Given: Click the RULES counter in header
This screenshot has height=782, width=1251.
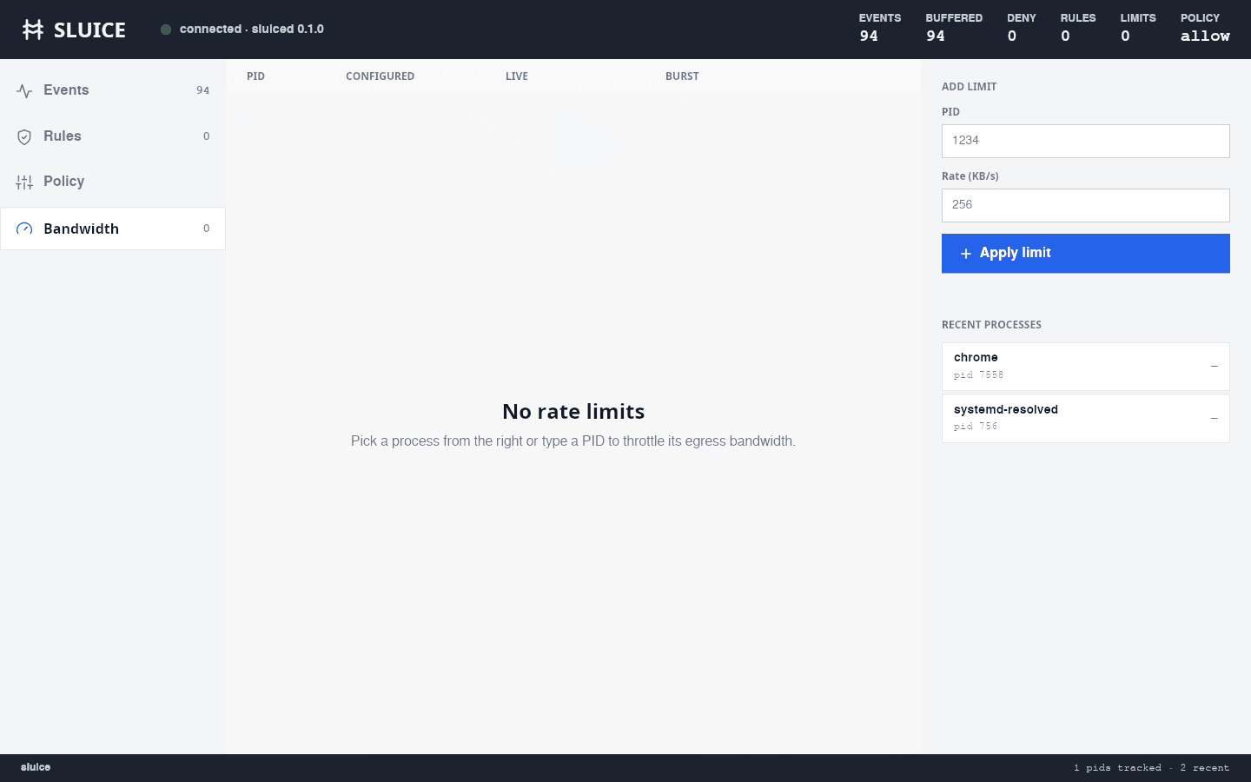Looking at the screenshot, I should click(1078, 28).
